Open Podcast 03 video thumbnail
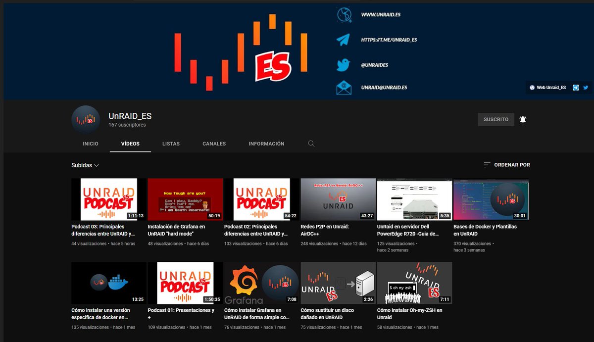594x342 pixels. (109, 199)
